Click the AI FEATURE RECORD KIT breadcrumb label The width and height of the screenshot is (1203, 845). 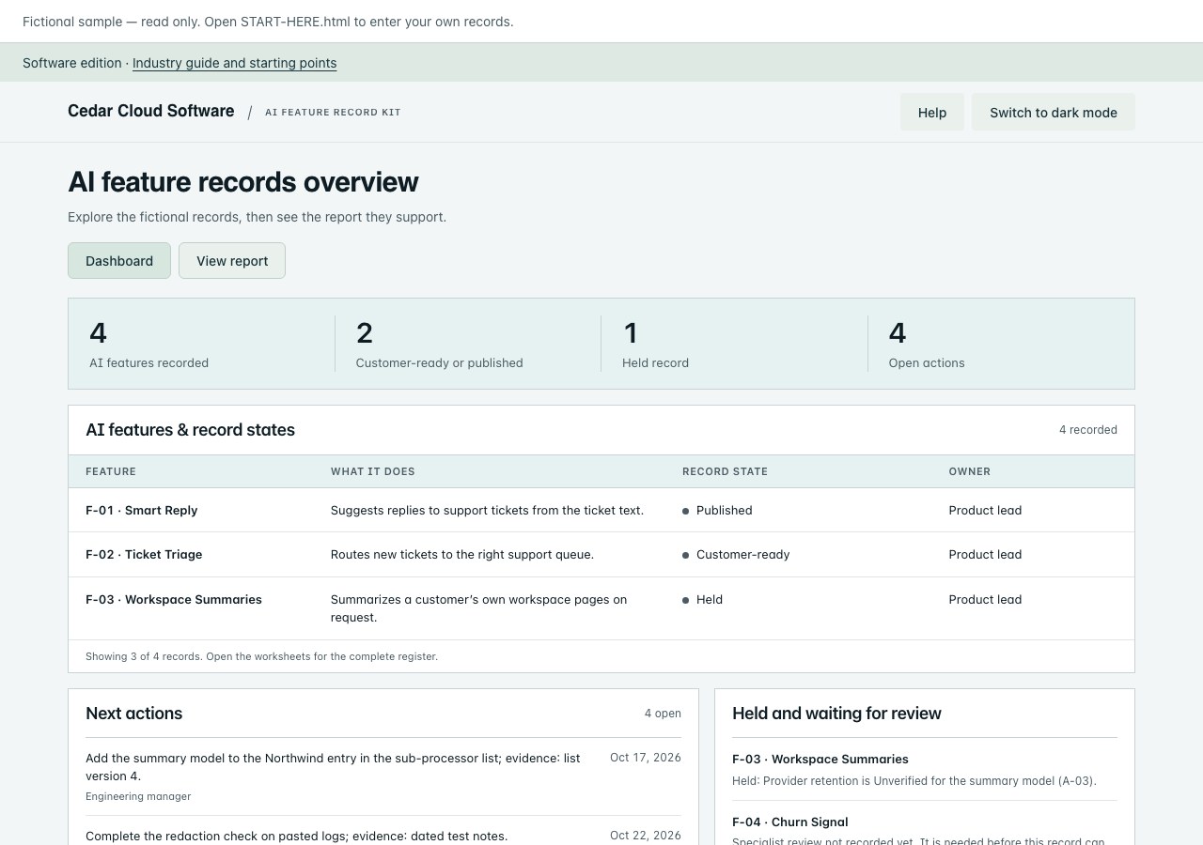(333, 113)
